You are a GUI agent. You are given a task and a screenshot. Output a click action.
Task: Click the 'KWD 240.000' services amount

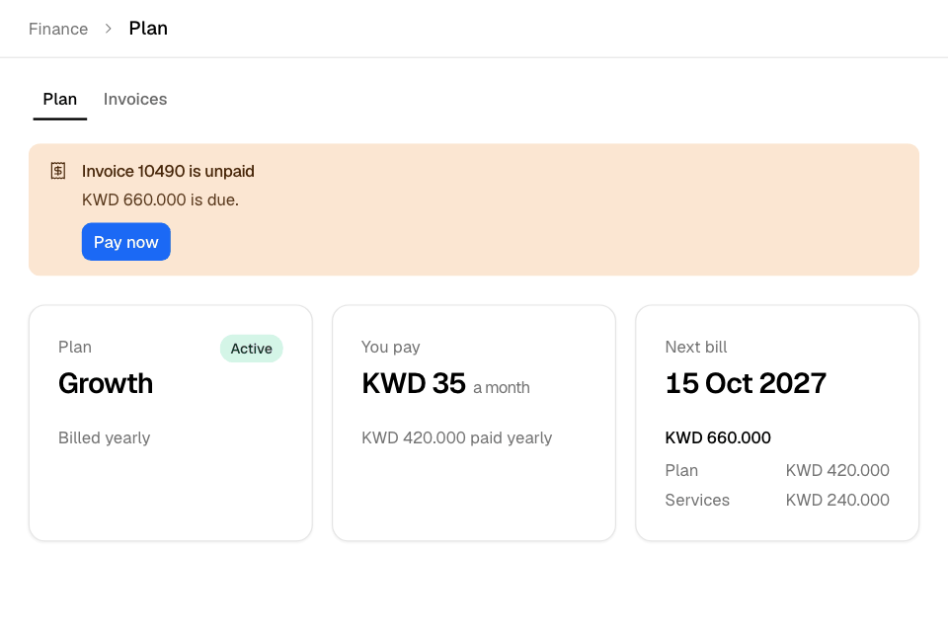[837, 500]
